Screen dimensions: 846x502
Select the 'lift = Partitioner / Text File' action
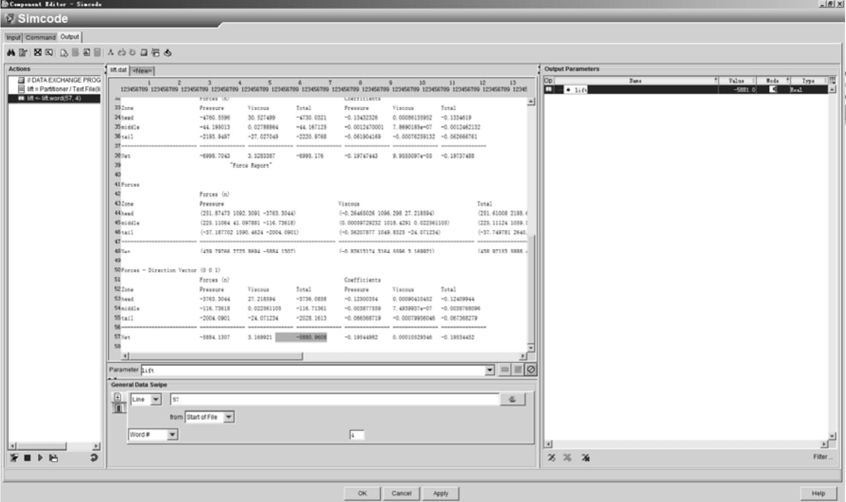tap(59, 89)
